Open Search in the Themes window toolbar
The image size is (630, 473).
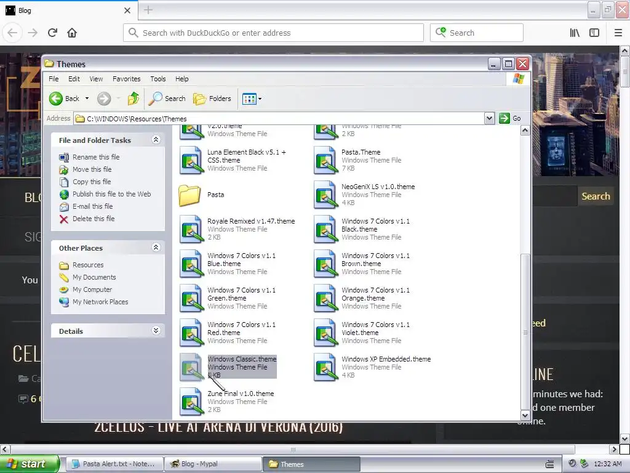[167, 99]
